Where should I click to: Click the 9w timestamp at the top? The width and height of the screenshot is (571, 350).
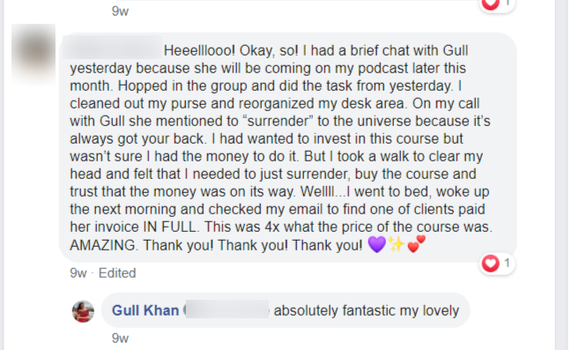click(x=120, y=11)
